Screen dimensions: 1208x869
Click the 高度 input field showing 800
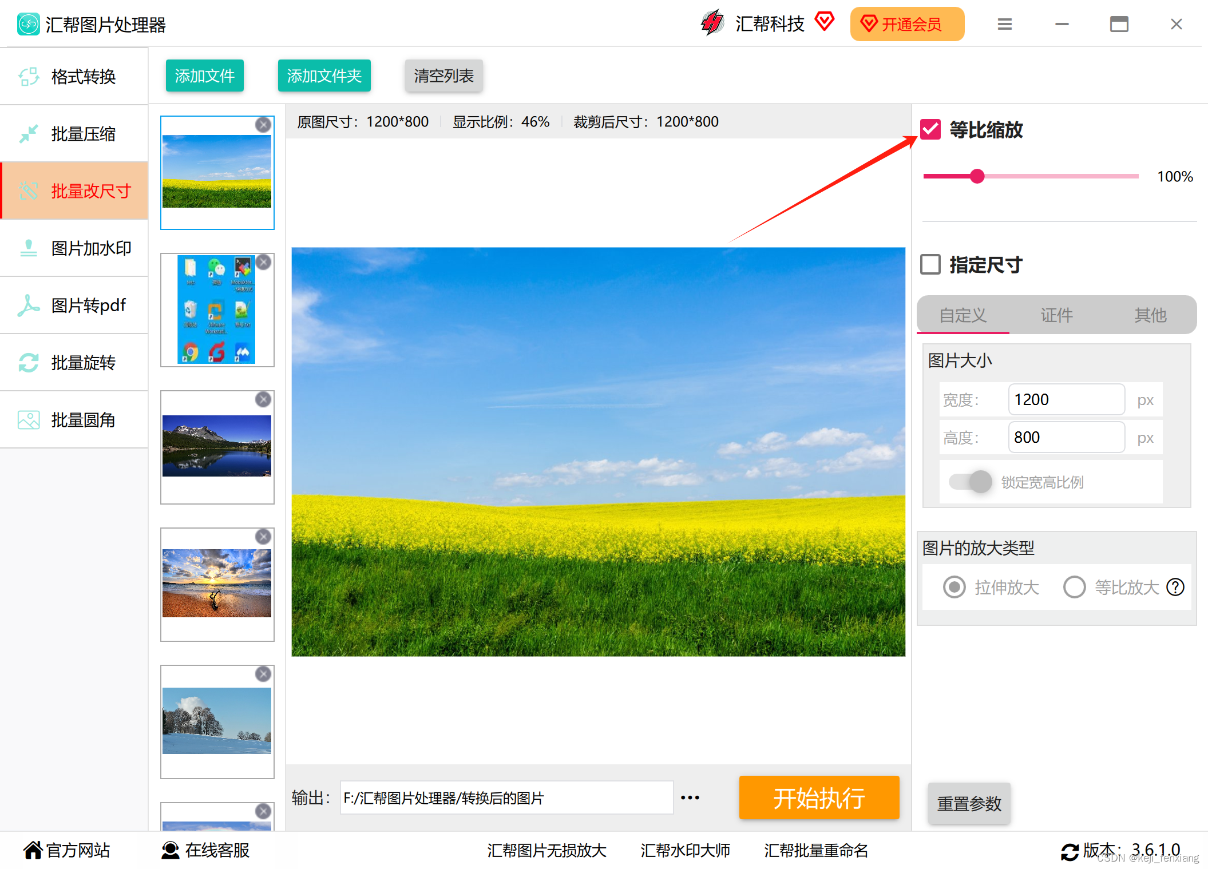click(x=1067, y=437)
